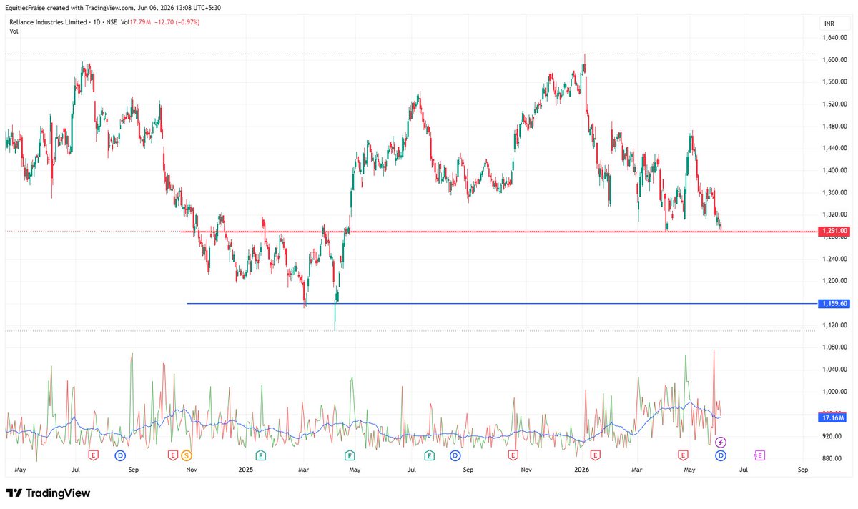The image size is (858, 509).
Task: Click the red earnings marker above May 2026
Action: pos(683,455)
